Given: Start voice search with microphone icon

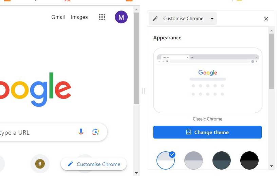Looking at the screenshot, I should pyautogui.click(x=81, y=132).
